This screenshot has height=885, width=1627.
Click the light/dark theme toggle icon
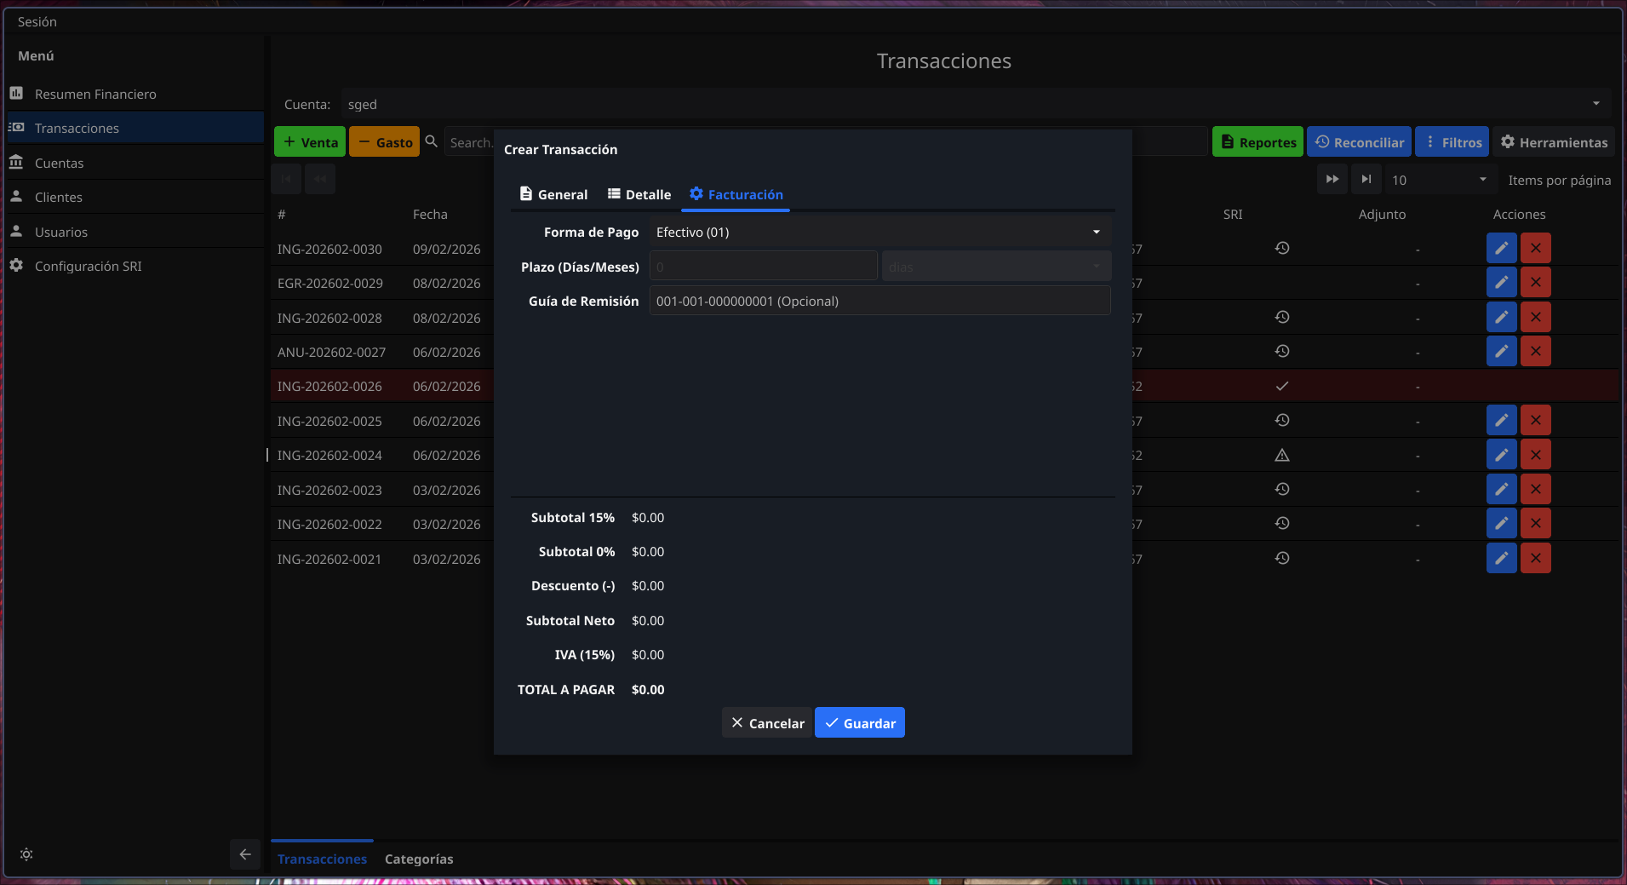[x=26, y=854]
